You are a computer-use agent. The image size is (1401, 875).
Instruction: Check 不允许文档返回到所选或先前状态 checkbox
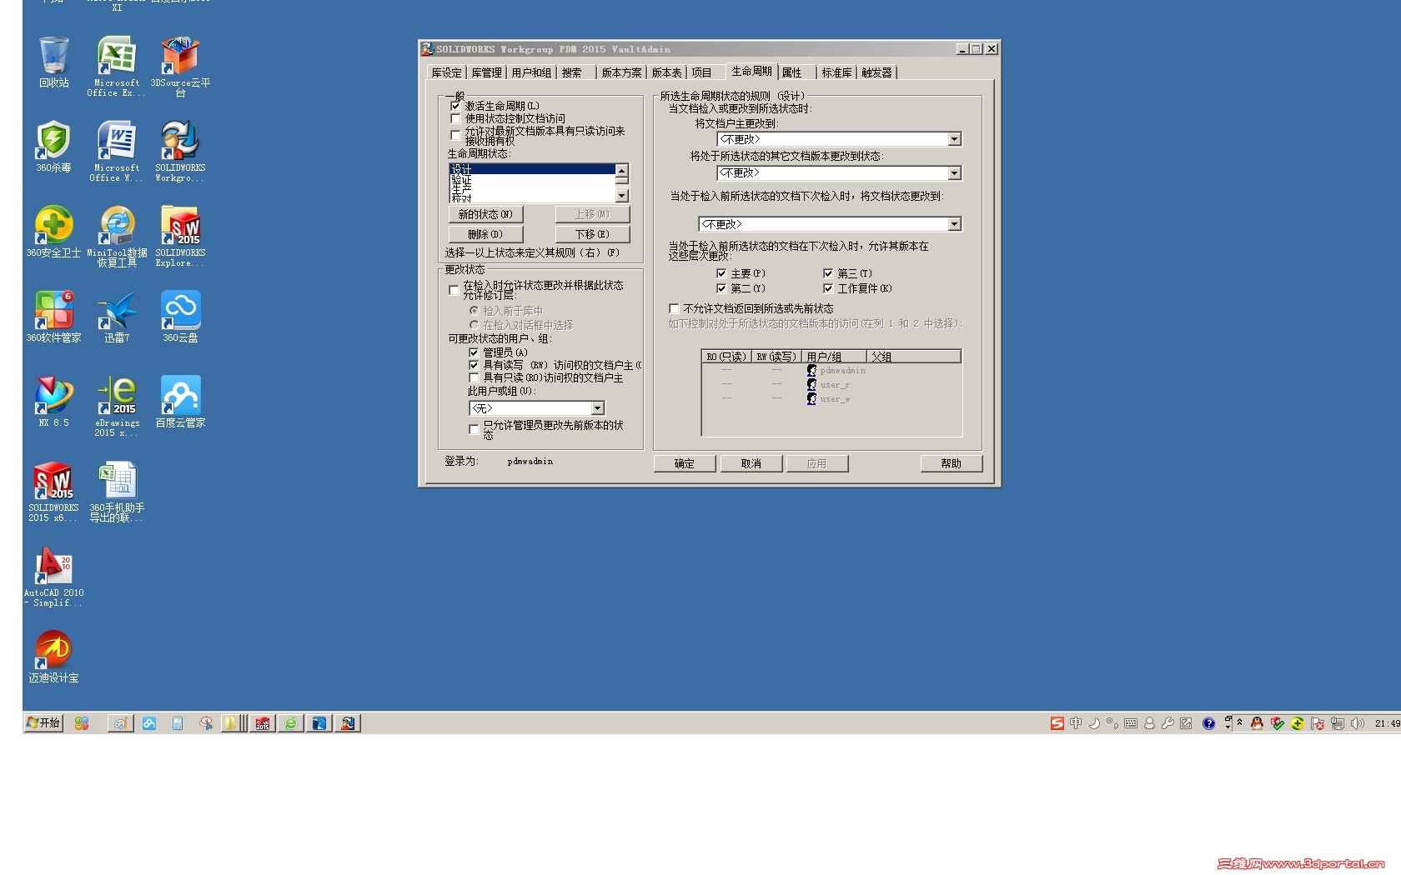coord(674,308)
